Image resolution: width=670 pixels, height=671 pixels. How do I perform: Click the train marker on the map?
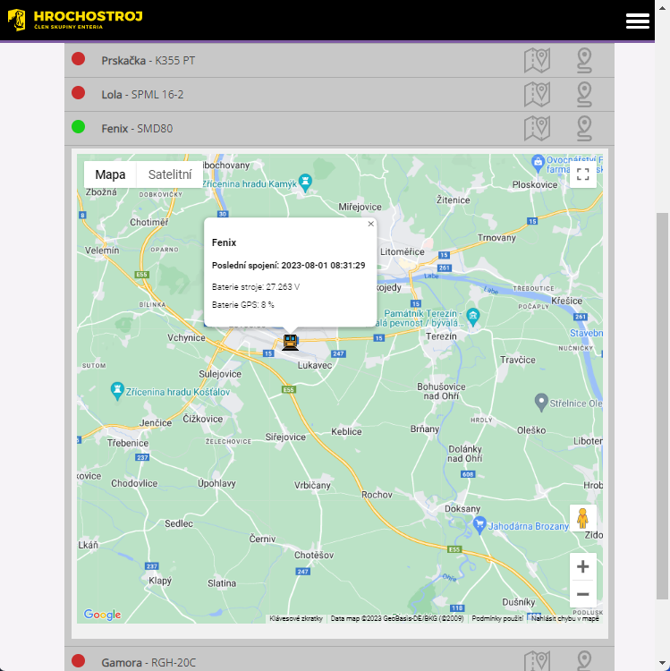pos(290,342)
